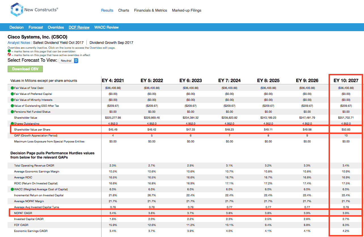
Task: Open the Results menu item
Action: (x=107, y=10)
